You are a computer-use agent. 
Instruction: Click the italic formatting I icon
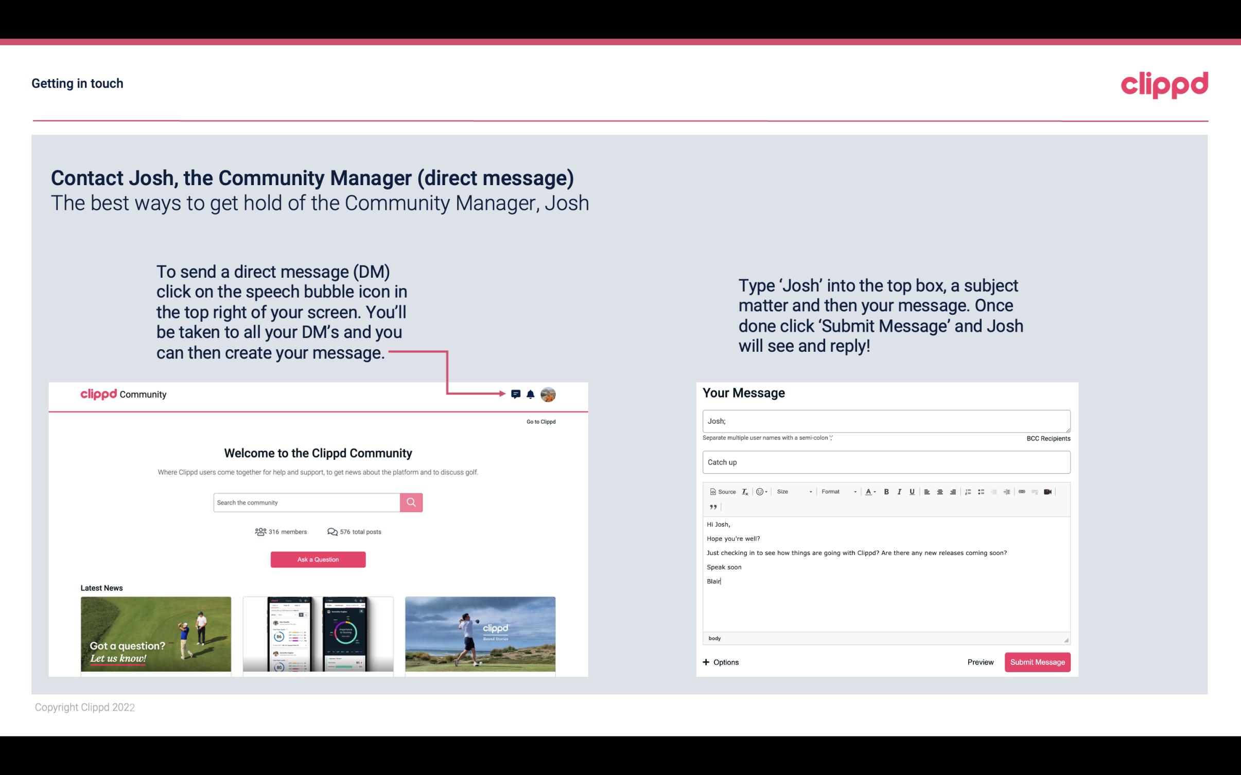coord(900,491)
